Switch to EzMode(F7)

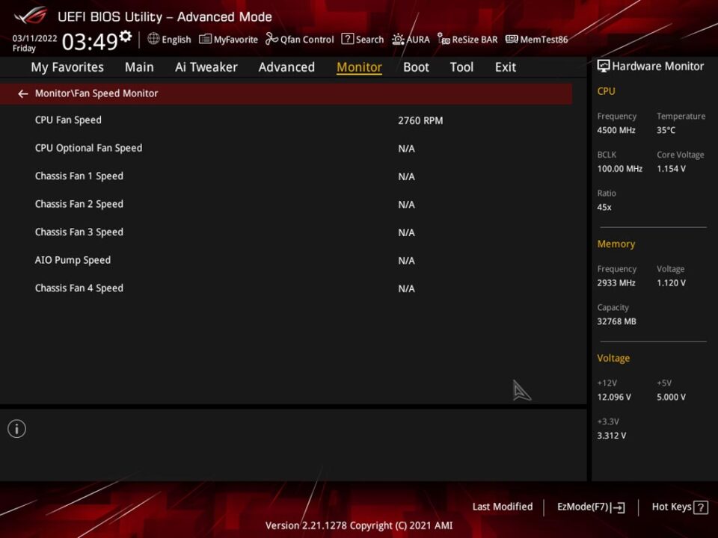pos(591,507)
